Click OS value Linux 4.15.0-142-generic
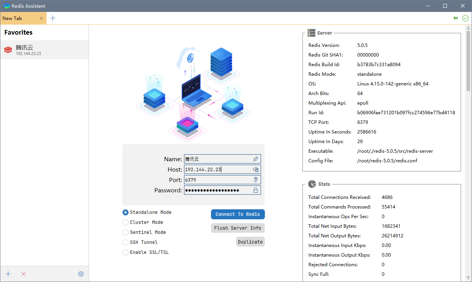Screen dimensions: 472x282 393,84
